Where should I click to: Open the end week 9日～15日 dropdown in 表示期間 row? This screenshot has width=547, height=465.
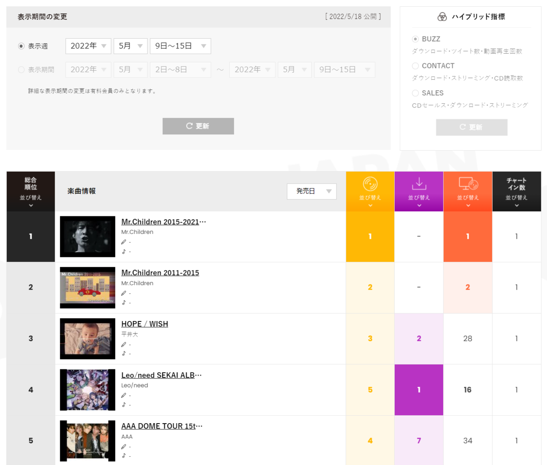345,70
